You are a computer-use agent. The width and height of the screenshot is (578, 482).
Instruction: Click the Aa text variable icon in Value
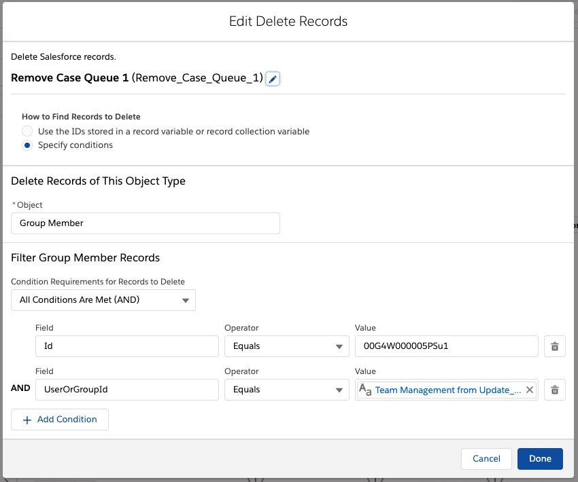(x=365, y=390)
